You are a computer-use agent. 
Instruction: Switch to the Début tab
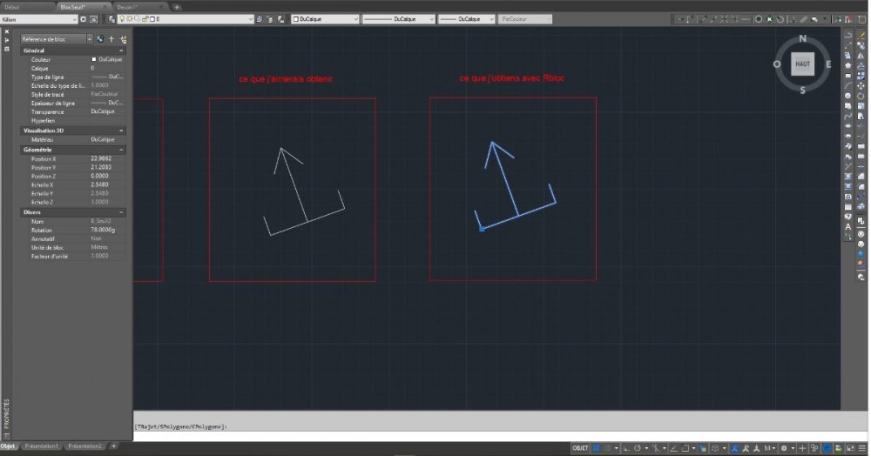[11, 7]
